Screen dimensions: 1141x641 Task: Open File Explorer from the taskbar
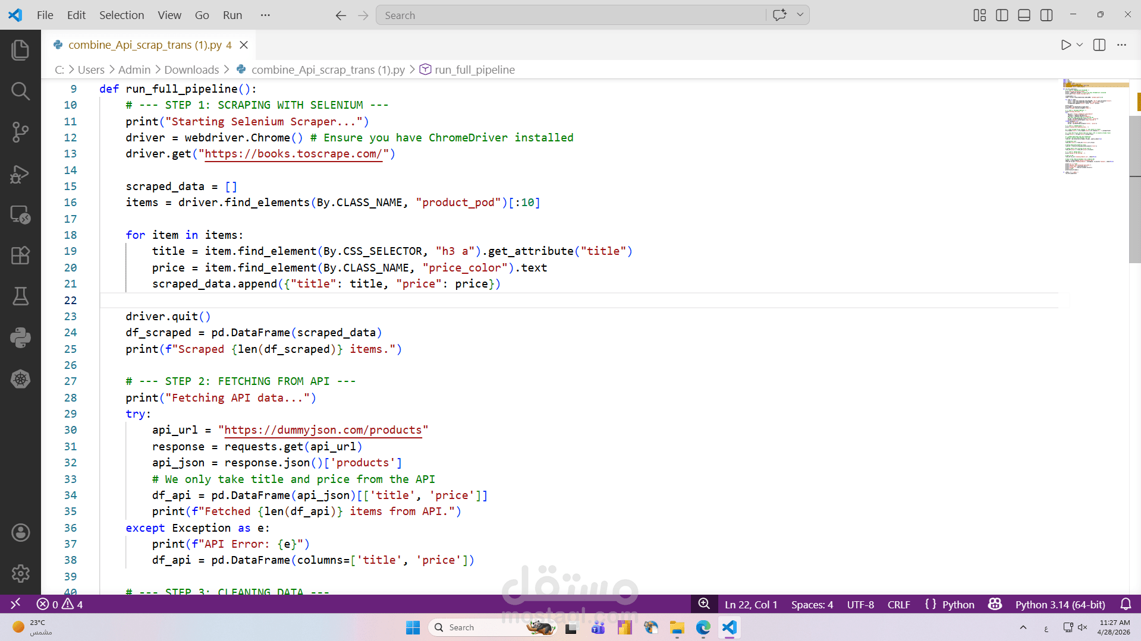click(677, 627)
